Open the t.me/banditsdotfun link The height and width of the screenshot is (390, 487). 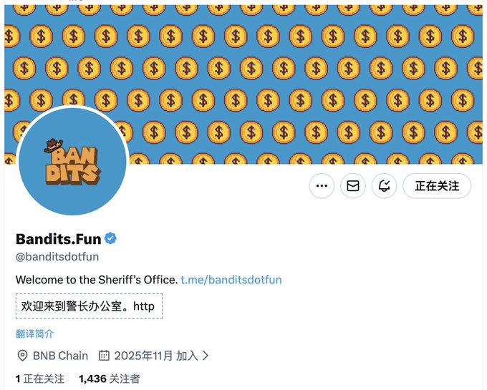(x=231, y=280)
